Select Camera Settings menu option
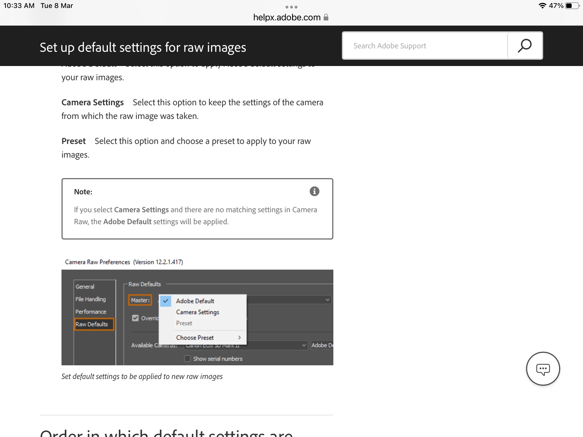 point(198,312)
